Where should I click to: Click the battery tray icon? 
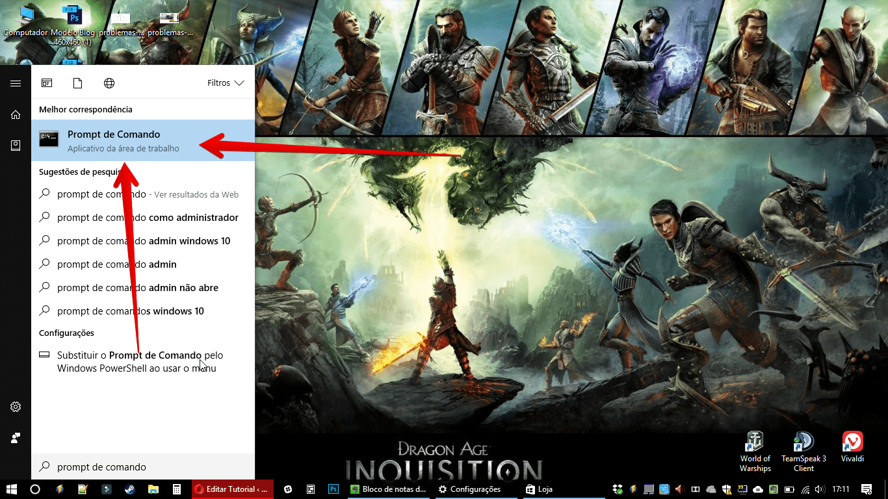click(x=789, y=489)
